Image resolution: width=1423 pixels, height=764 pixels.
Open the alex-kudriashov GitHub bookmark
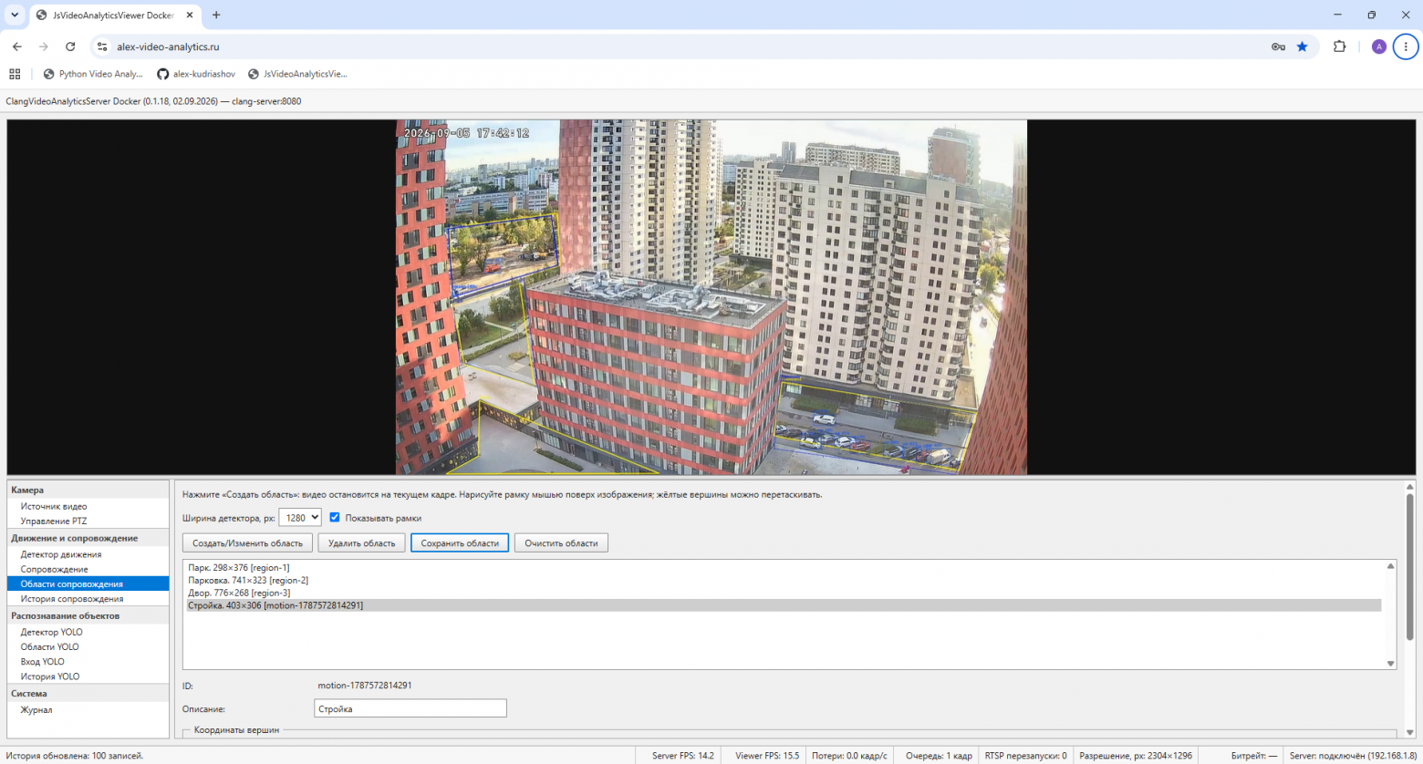click(196, 74)
